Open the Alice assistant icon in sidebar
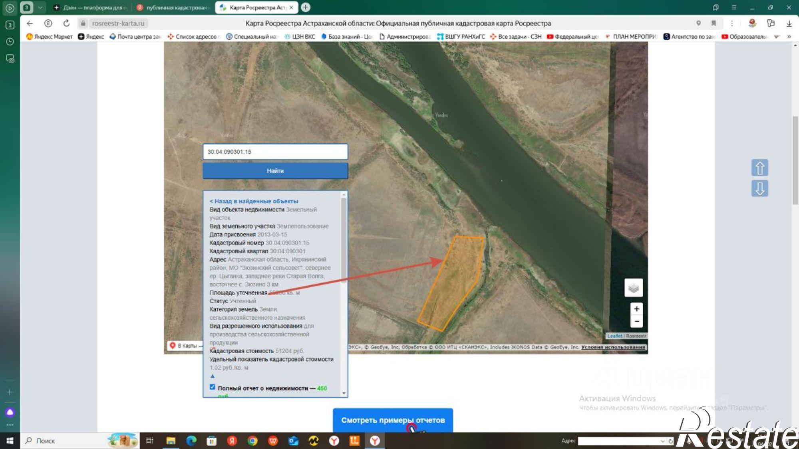This screenshot has height=449, width=799. point(10,412)
